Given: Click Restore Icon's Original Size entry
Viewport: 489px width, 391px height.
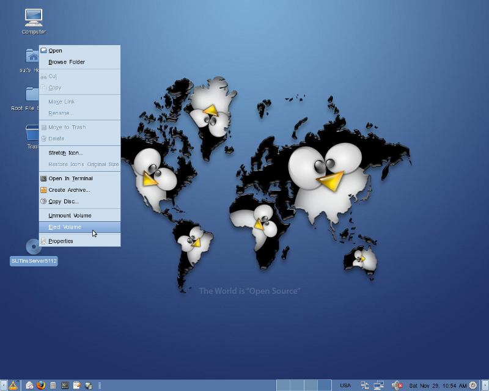Looking at the screenshot, I should click(x=80, y=164).
